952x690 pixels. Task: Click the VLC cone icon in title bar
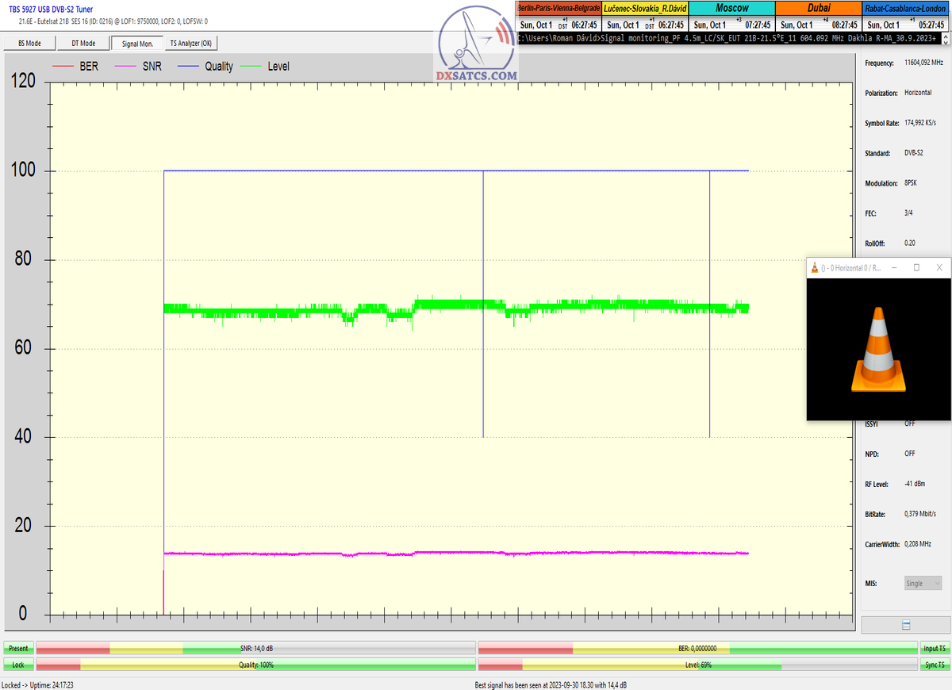pos(815,268)
